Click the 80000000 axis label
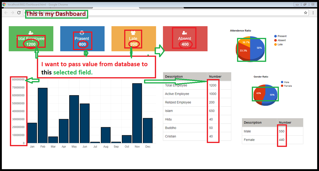Screen dimensions: 319x171 [x=18, y=79]
